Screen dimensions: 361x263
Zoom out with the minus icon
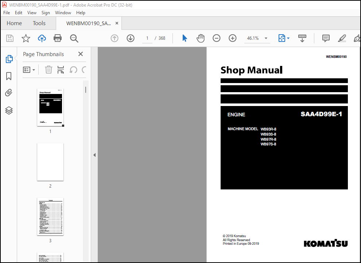point(216,38)
